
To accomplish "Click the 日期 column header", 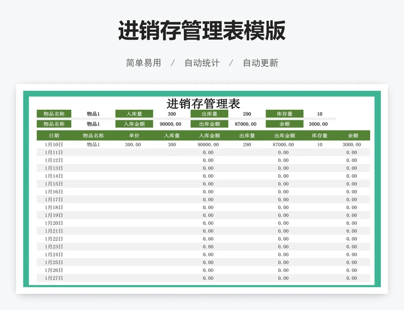I will pyautogui.click(x=54, y=136).
